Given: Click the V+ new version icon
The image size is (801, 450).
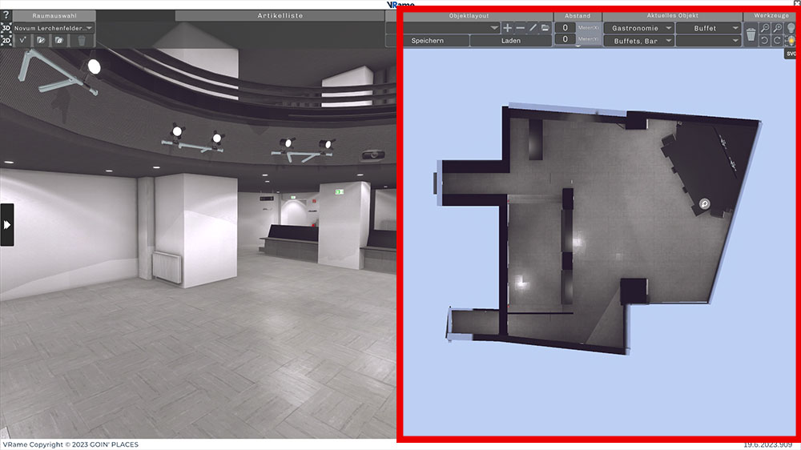Looking at the screenshot, I should [x=22, y=40].
